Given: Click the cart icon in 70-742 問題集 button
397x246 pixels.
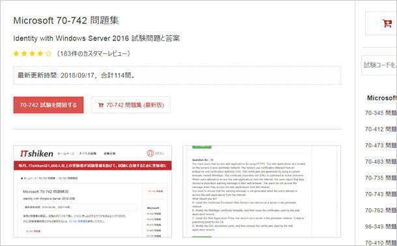Looking at the screenshot, I should coord(101,105).
